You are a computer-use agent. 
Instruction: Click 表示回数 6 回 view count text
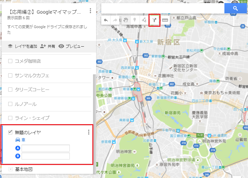coord(18,18)
